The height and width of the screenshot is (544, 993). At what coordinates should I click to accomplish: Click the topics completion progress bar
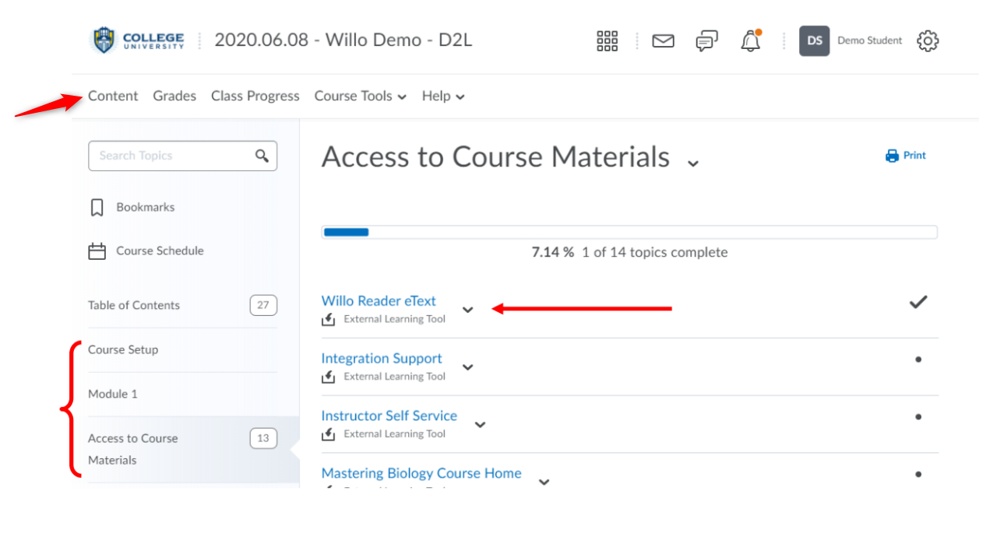(x=629, y=232)
